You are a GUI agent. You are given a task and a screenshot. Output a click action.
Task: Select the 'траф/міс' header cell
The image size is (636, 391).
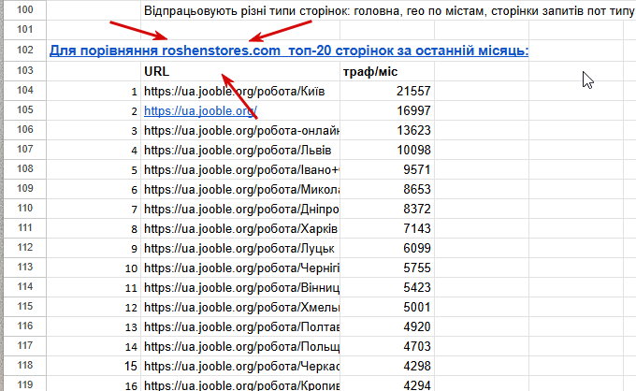click(387, 71)
